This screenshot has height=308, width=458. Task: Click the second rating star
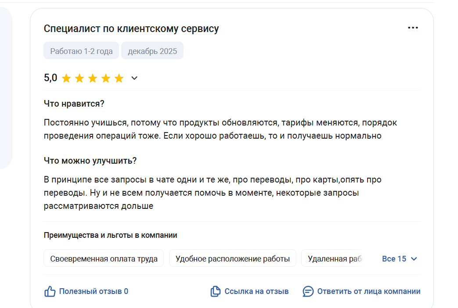pos(79,79)
